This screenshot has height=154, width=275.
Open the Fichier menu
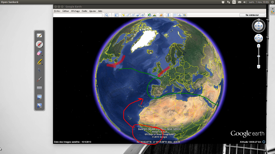tap(57, 11)
